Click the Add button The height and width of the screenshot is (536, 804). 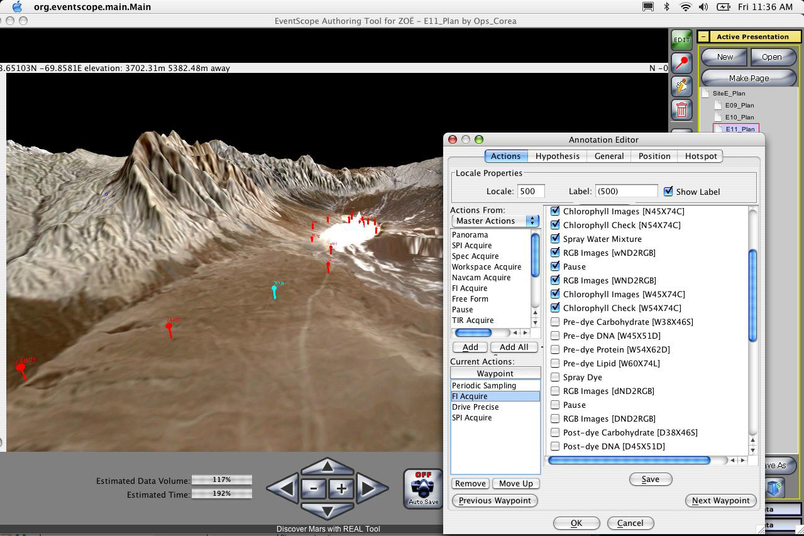pos(470,347)
